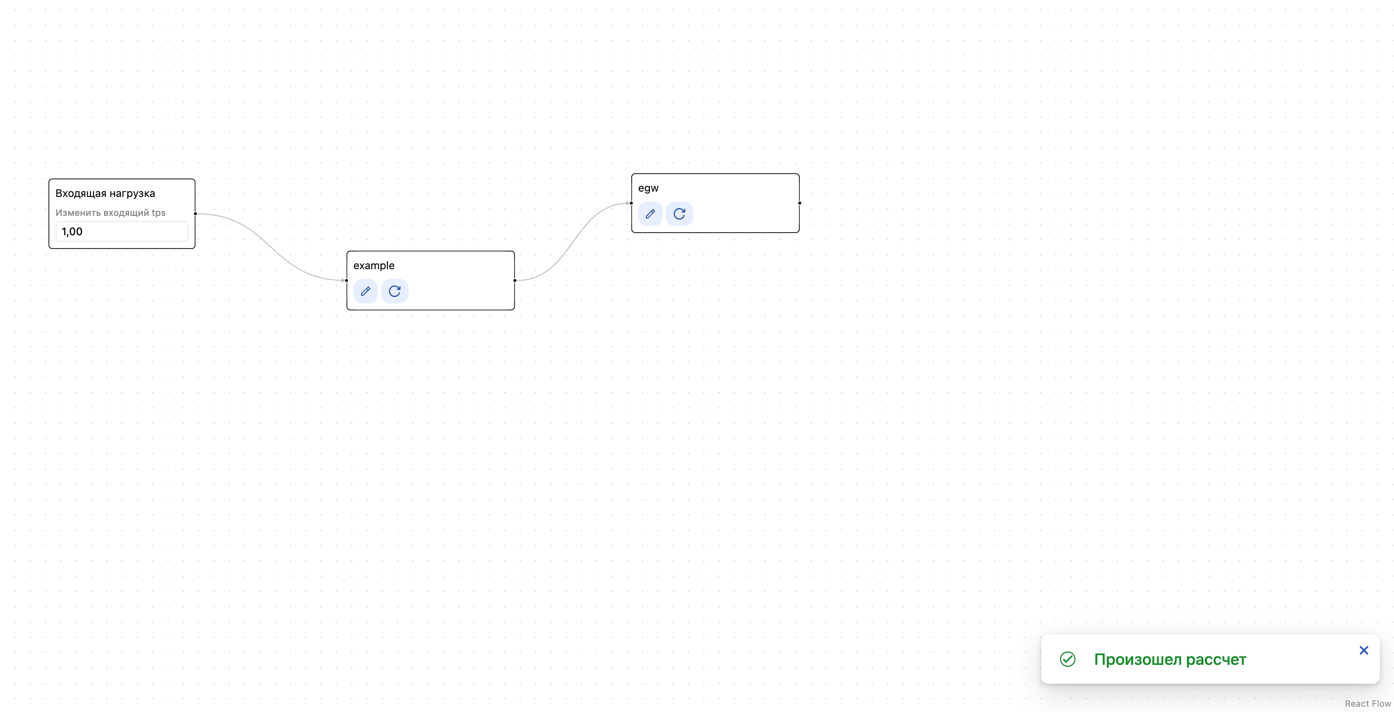Click the incoming tps input field showing 1,00

[x=122, y=231]
